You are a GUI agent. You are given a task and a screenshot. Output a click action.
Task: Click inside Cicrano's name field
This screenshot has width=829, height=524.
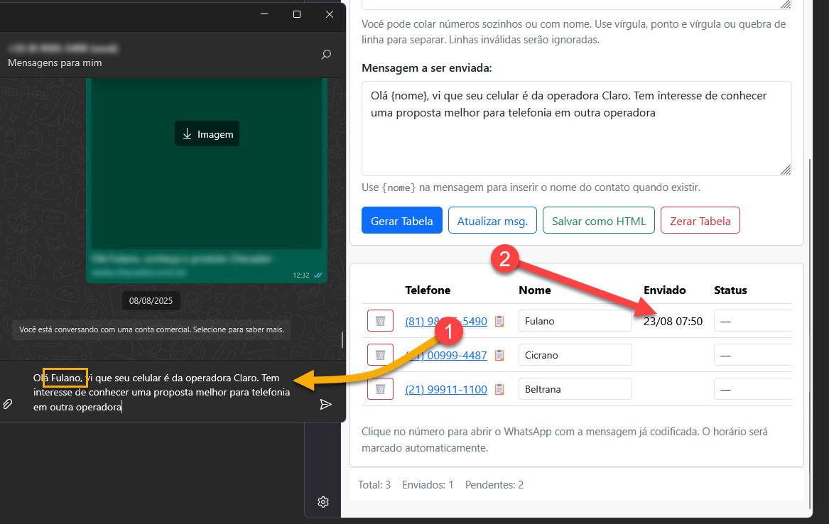click(575, 354)
